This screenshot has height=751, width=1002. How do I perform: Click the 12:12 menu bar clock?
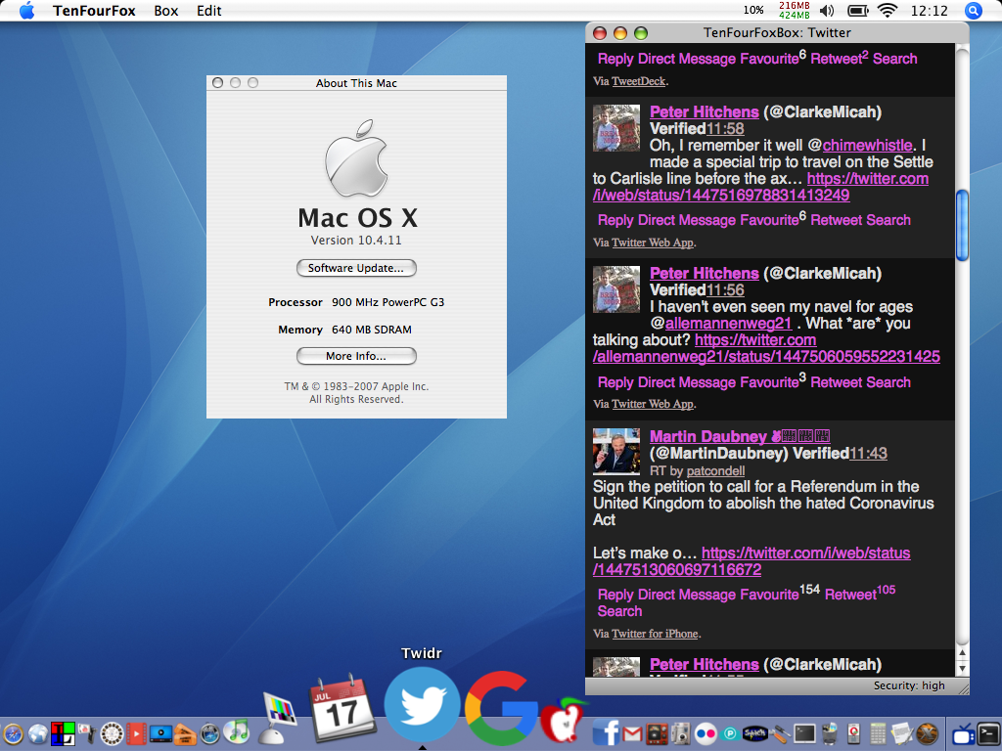click(930, 11)
